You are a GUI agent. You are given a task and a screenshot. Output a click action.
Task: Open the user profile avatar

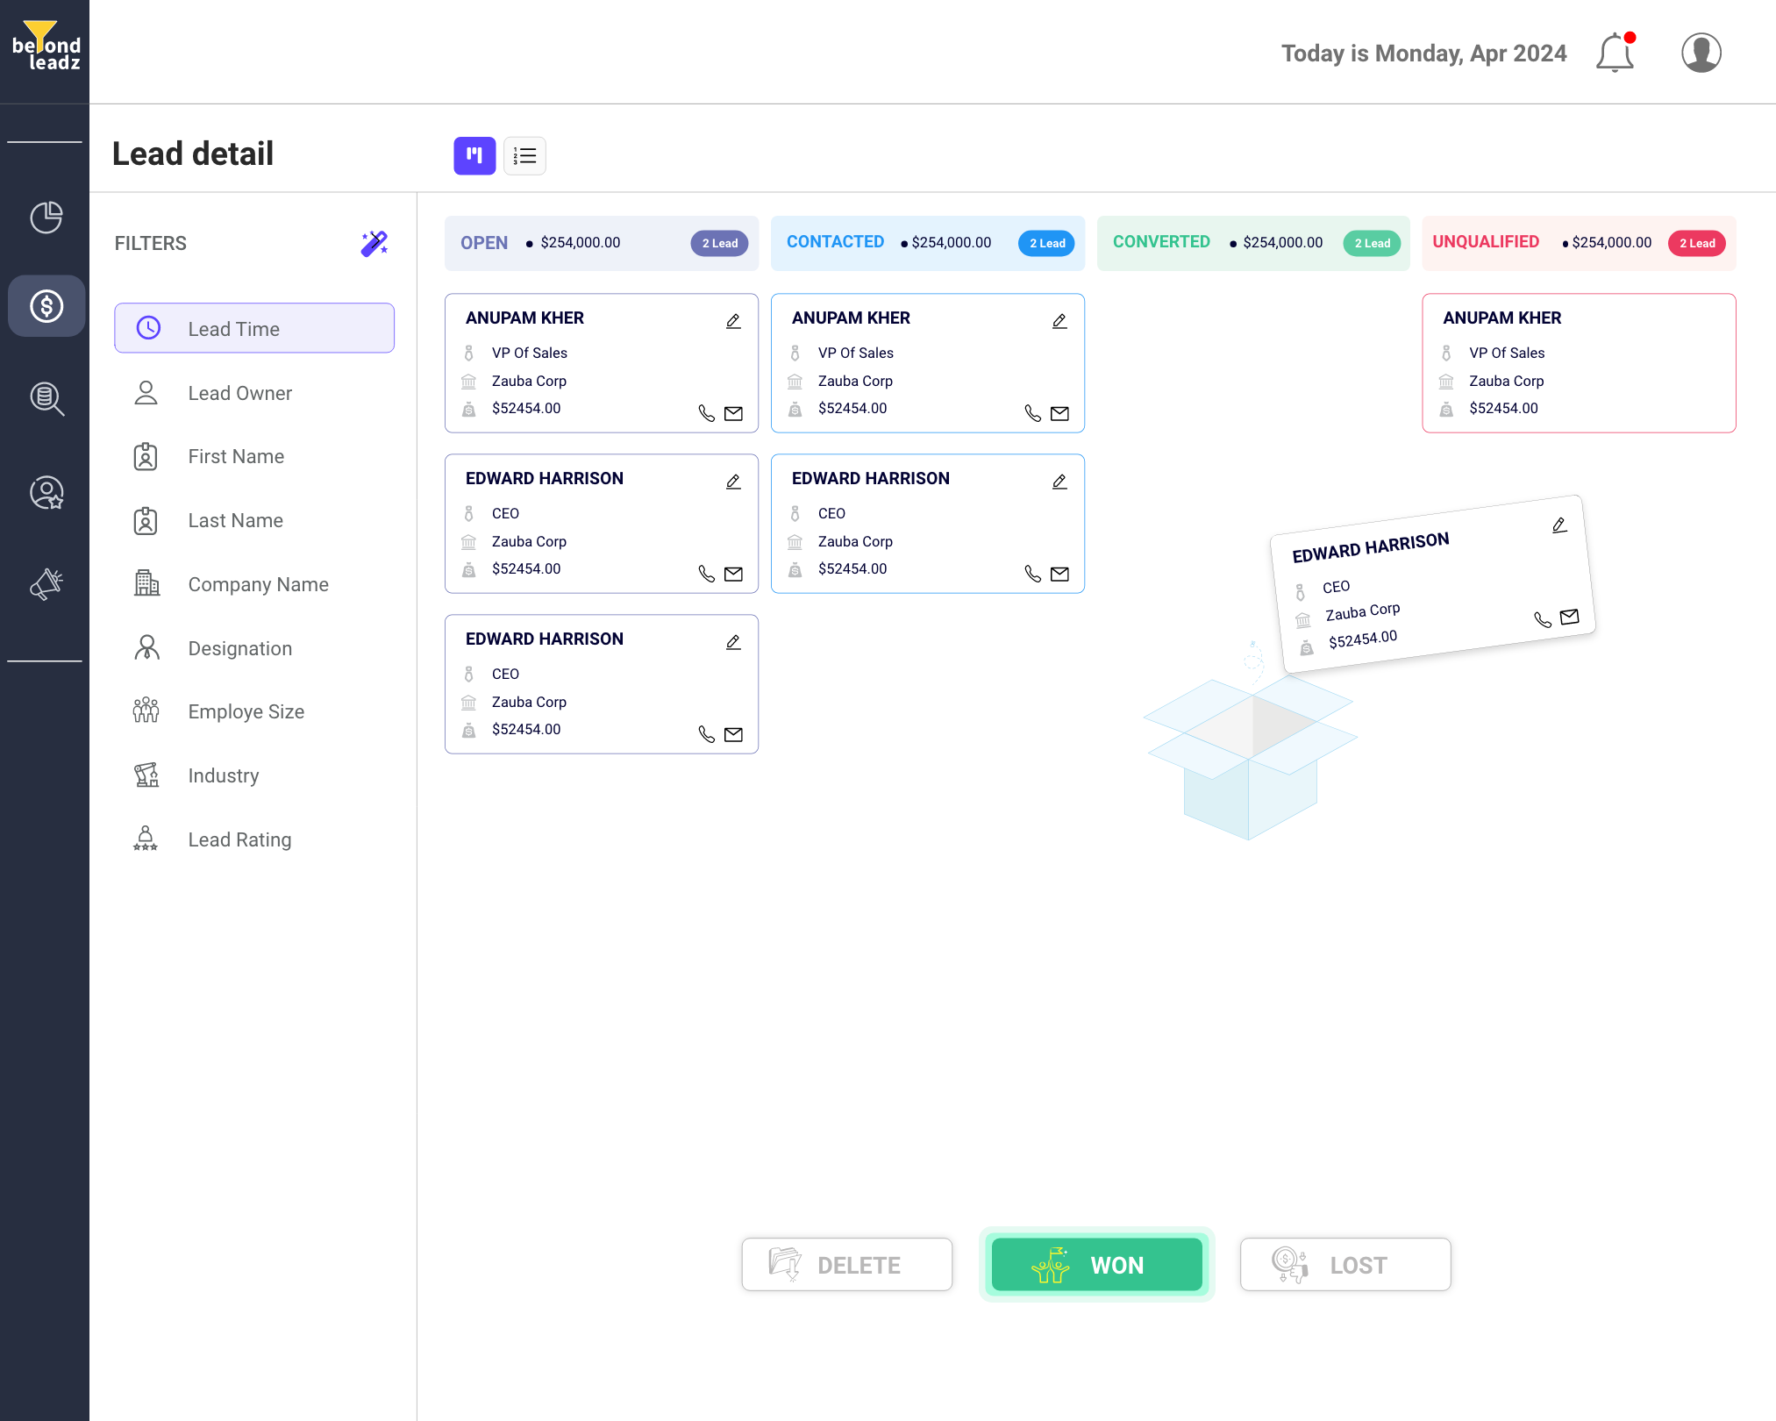[x=1701, y=54]
